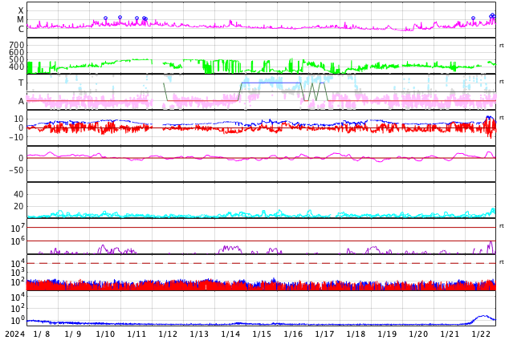Select the 1/ 8 date label

point(42,334)
